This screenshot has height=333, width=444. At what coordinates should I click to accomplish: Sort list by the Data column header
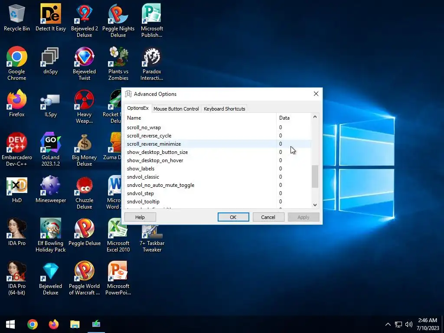(294, 118)
